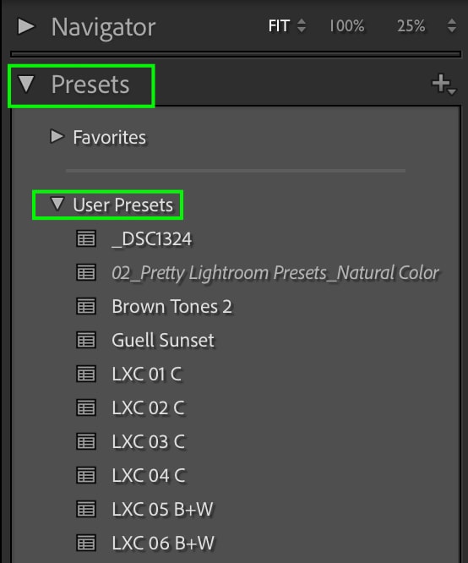Open the FIT zoom options stepper
468x563 pixels.
[302, 26]
